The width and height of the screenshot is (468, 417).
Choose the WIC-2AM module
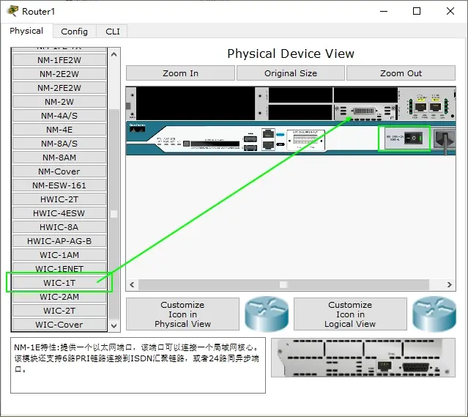tap(59, 297)
